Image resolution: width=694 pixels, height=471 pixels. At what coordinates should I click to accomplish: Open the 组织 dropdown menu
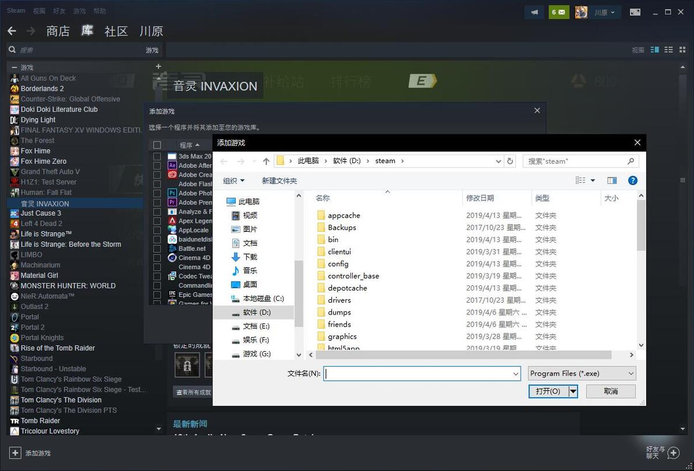tap(233, 180)
